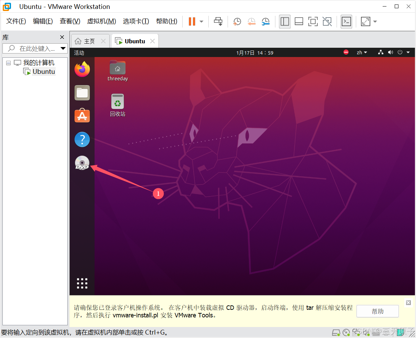
Task: Open Ubuntu Software from the dock
Action: (x=82, y=116)
